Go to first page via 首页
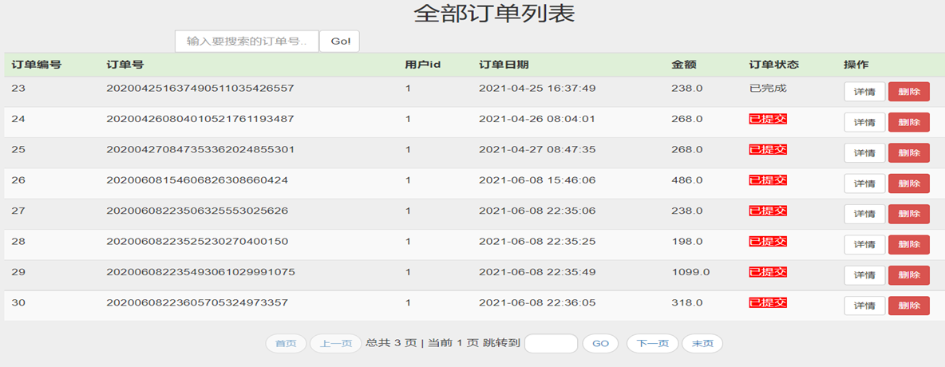 (x=287, y=344)
